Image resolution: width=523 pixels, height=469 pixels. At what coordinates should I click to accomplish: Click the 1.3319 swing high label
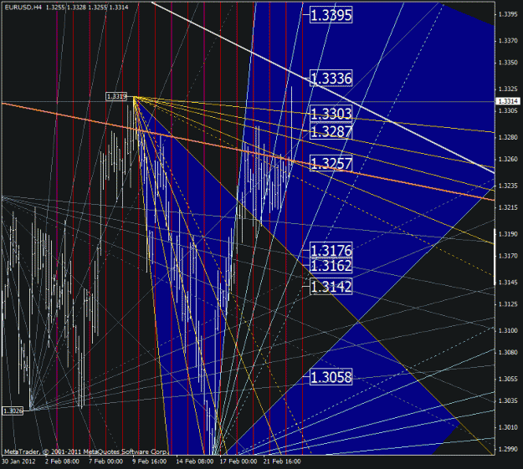pos(116,96)
